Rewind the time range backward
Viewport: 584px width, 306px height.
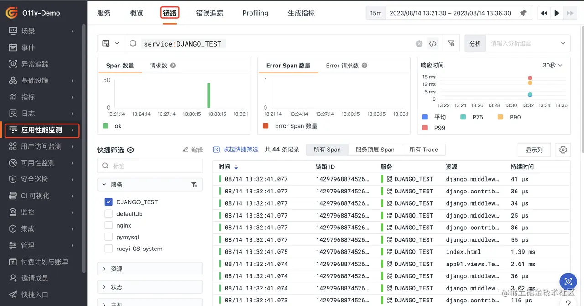tap(544, 13)
